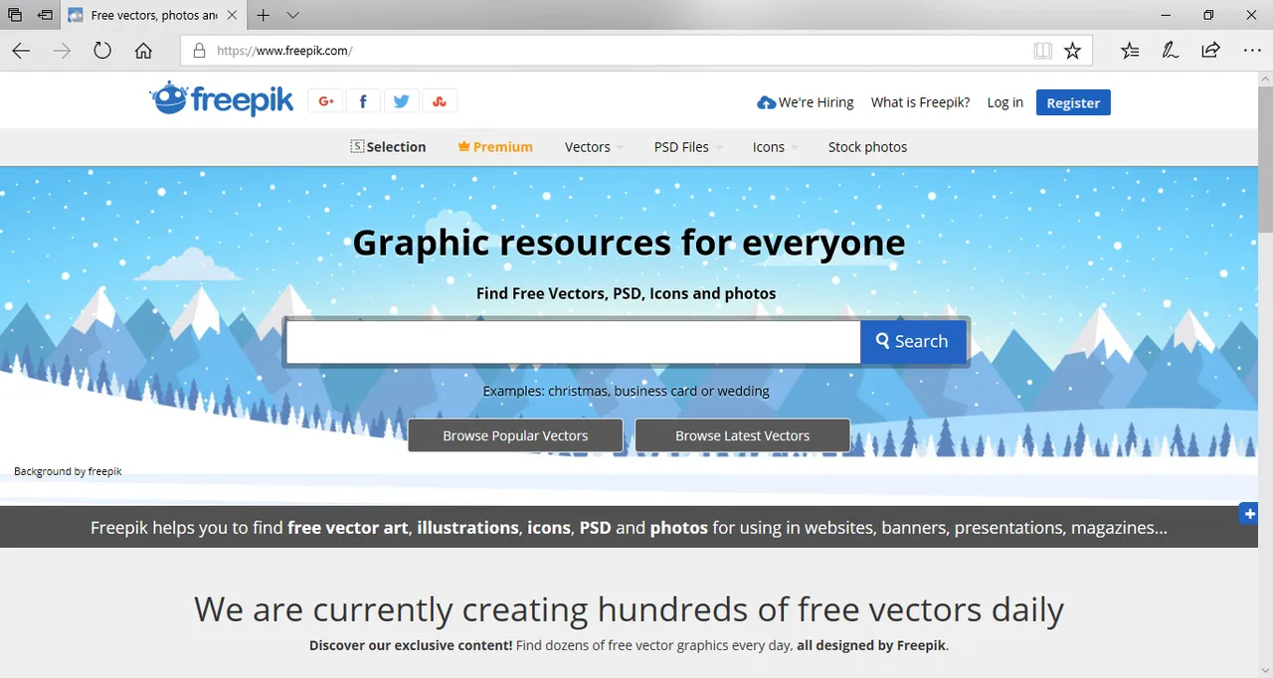1273x678 pixels.
Task: Show tab previews chevron
Action: pos(292,15)
